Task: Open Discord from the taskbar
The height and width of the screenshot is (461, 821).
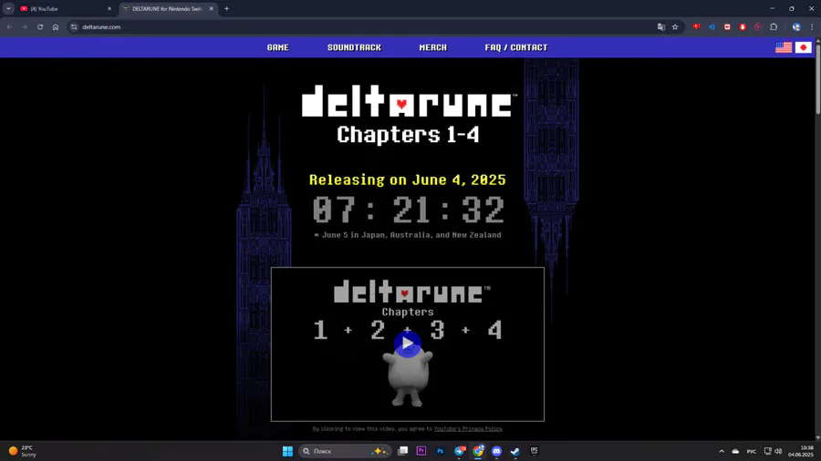Action: click(496, 451)
